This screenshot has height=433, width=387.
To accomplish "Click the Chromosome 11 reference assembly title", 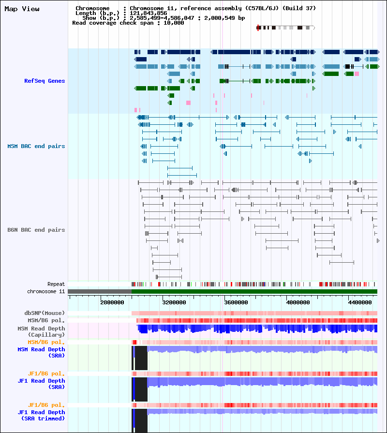I will click(223, 8).
